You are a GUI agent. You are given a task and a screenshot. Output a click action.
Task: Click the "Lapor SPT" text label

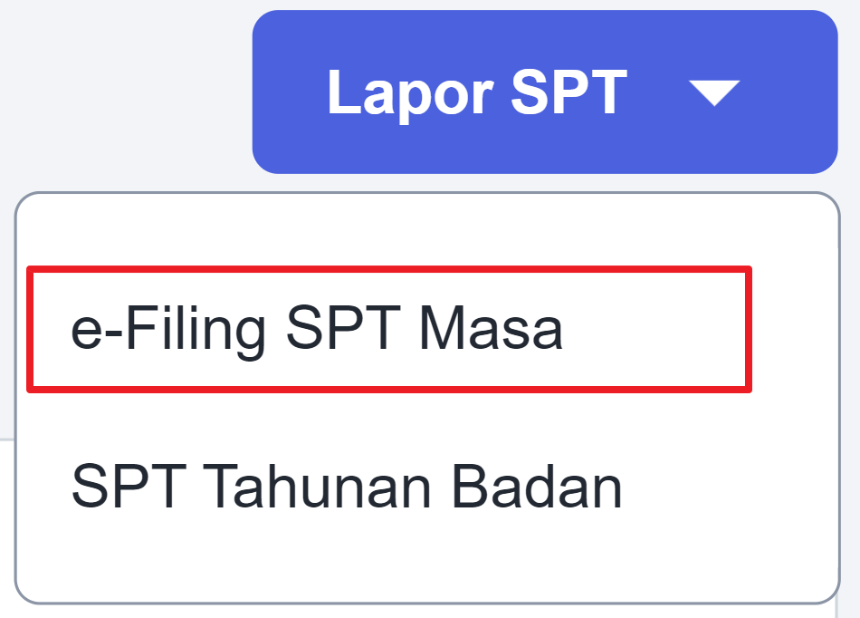(476, 92)
